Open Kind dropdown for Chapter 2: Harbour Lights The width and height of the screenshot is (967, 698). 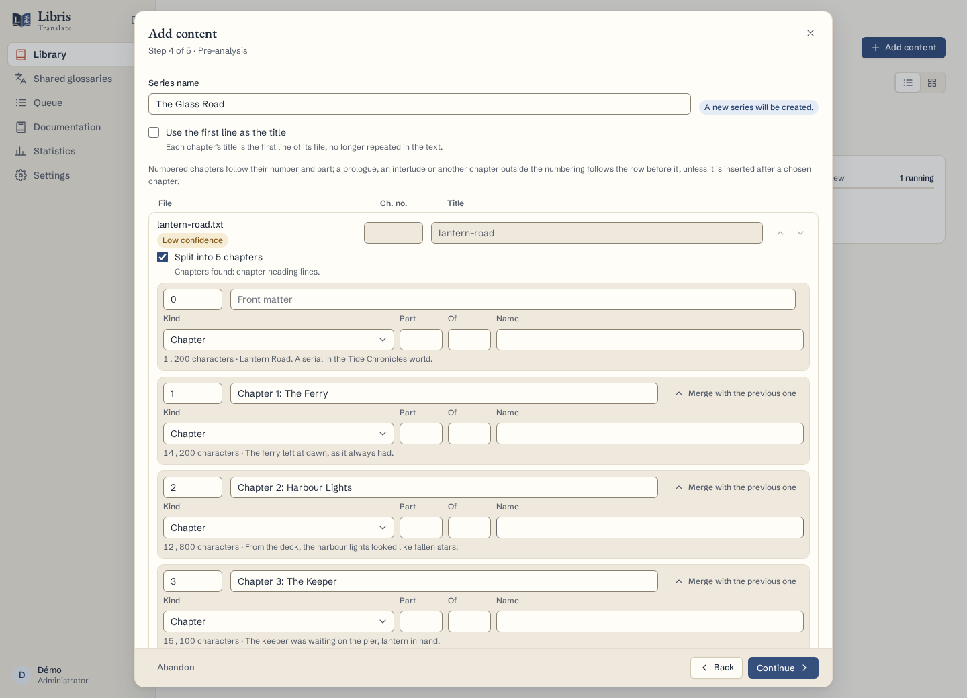point(279,528)
